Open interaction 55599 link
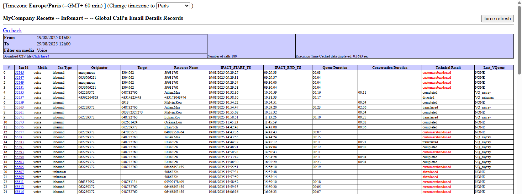 point(19,157)
